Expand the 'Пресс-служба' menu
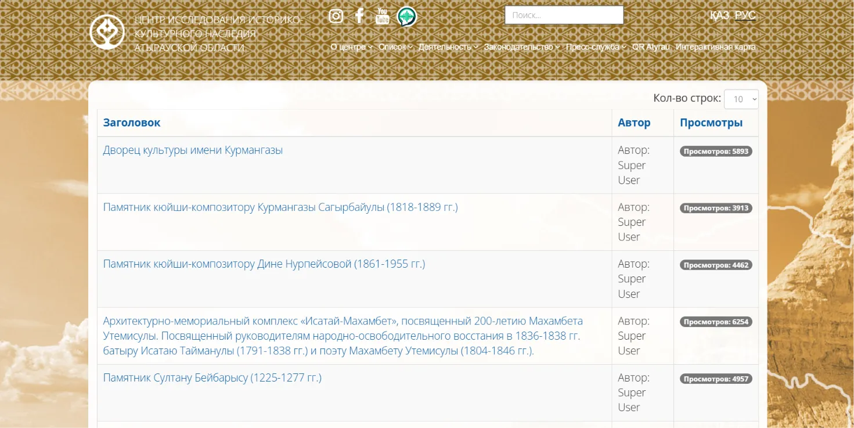854x428 pixels. click(x=596, y=47)
